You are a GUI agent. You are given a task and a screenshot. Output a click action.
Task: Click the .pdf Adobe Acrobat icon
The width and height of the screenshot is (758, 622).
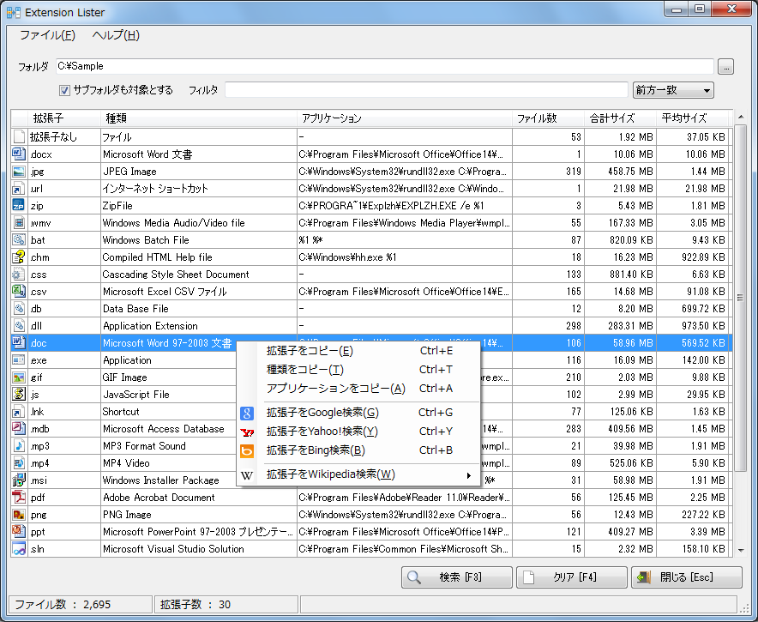pyautogui.click(x=19, y=498)
